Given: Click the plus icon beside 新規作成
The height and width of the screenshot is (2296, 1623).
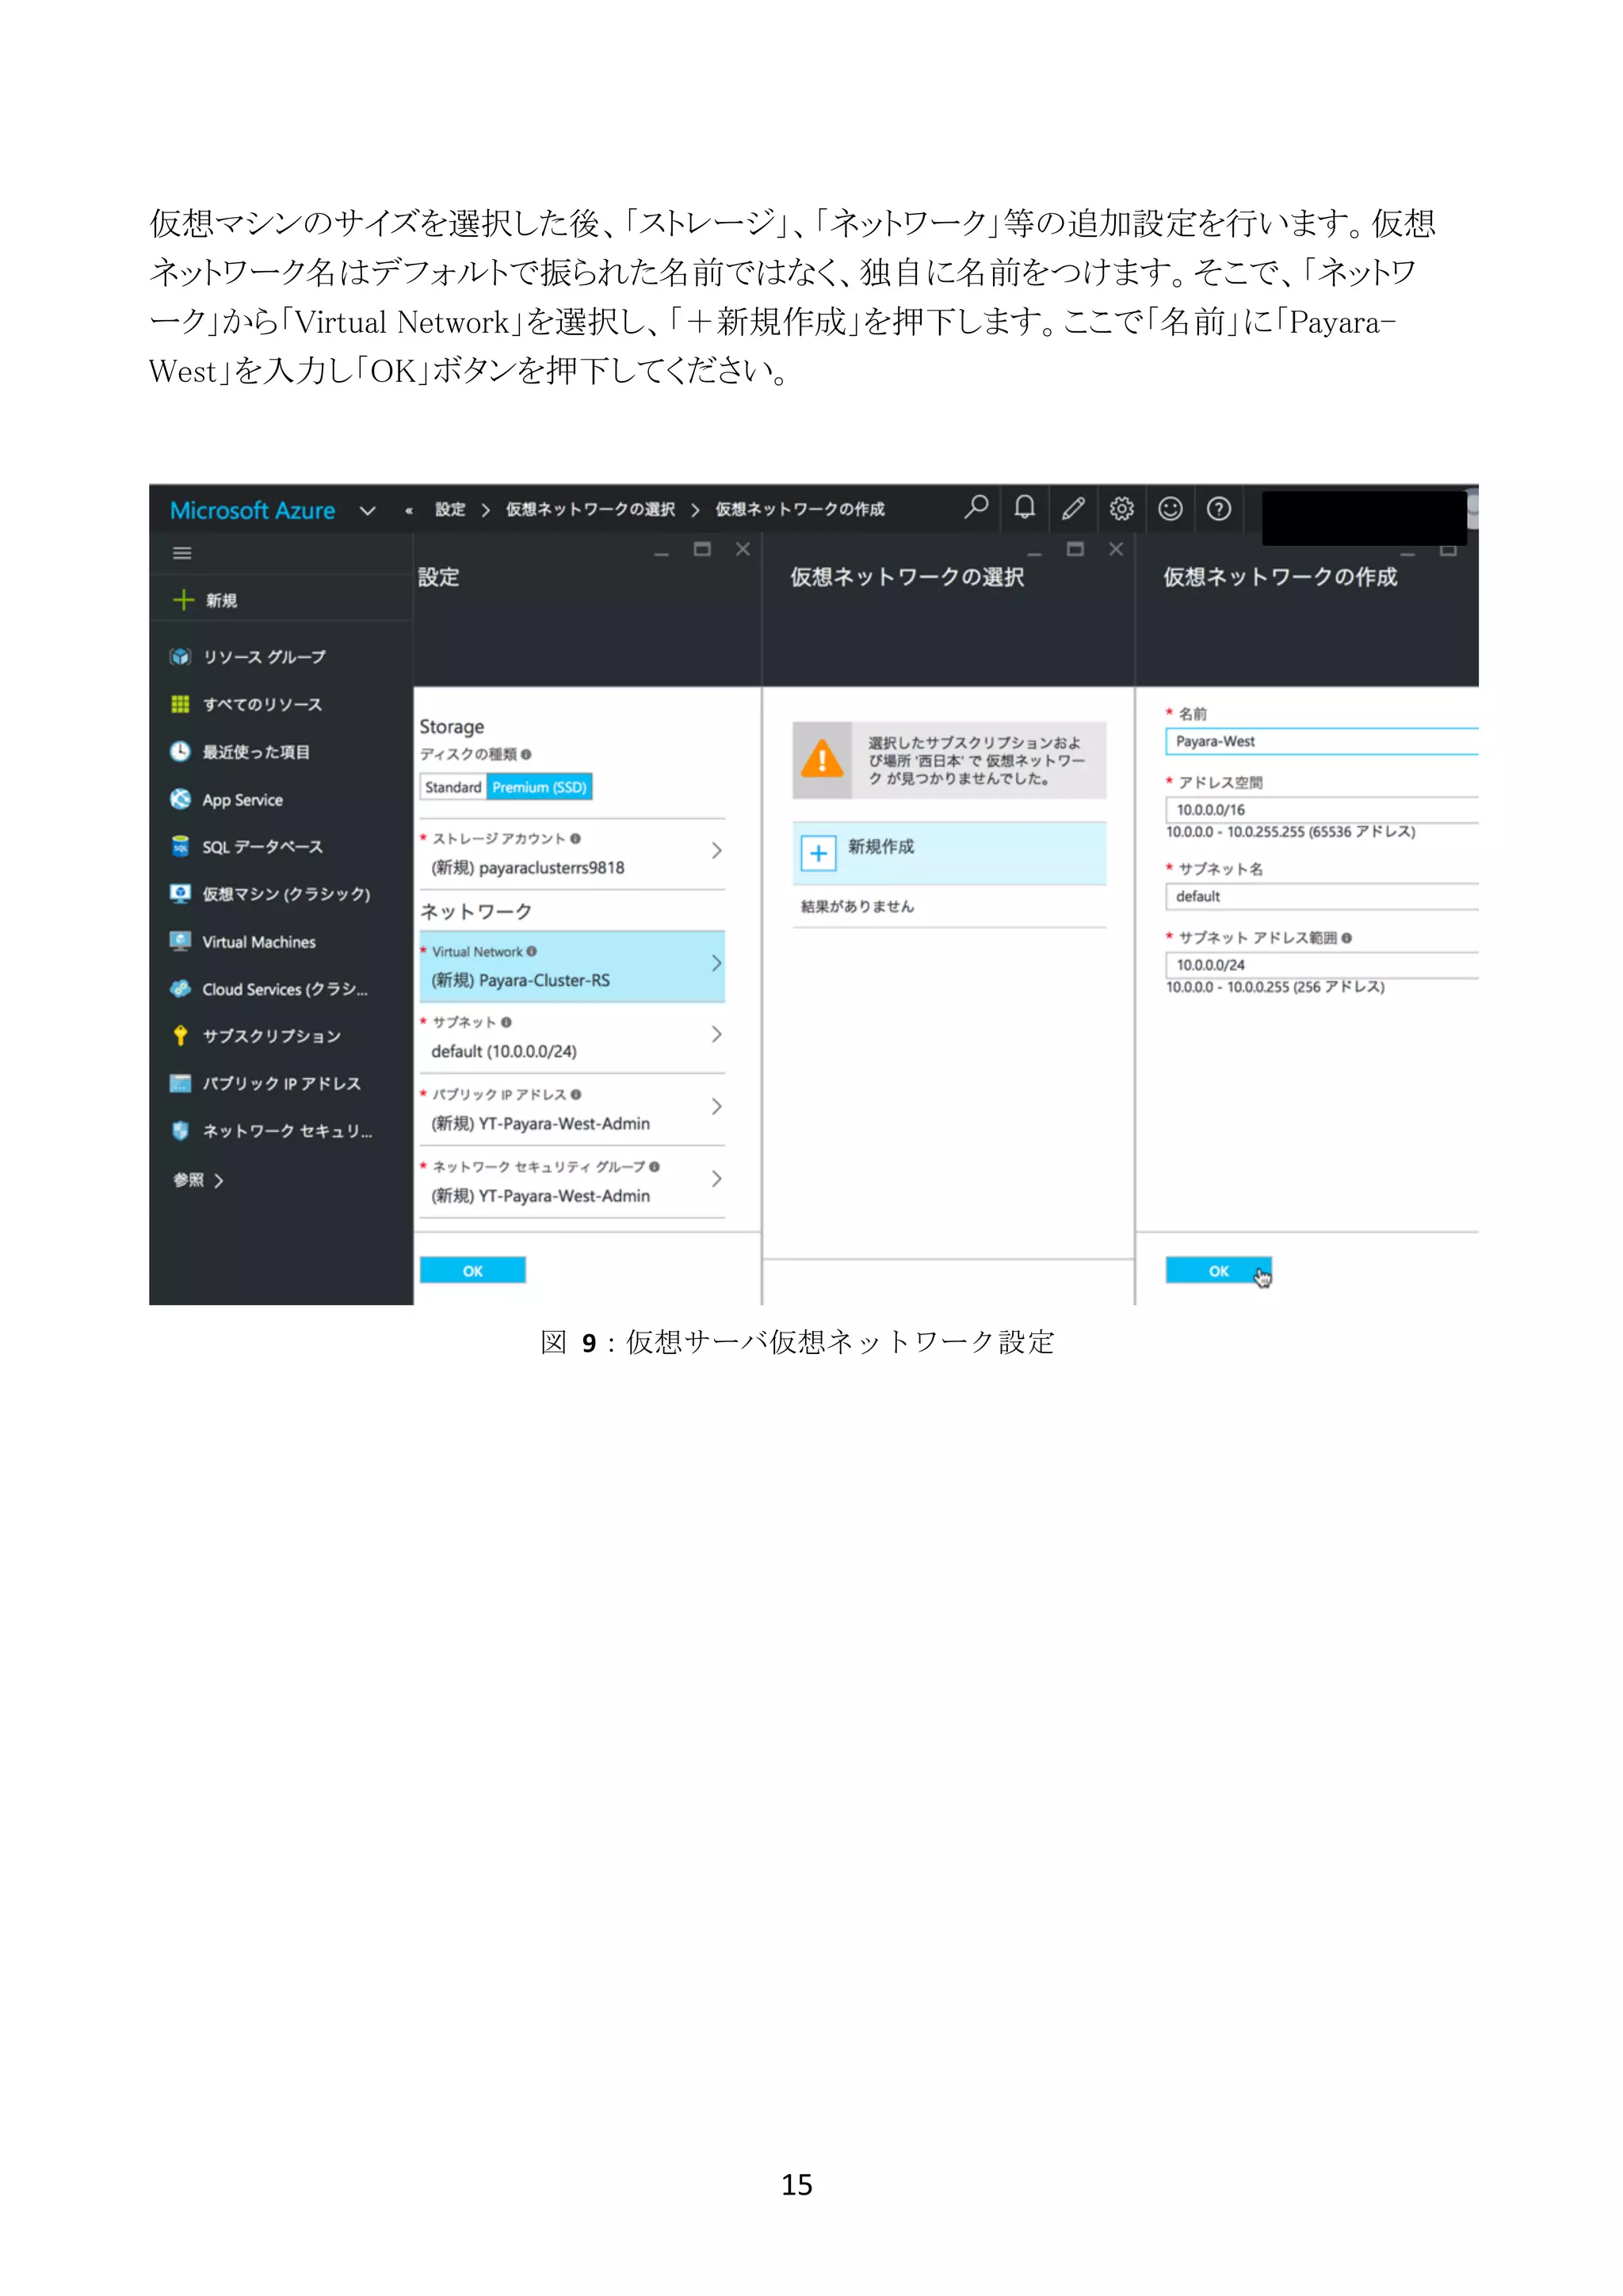Looking at the screenshot, I should click(x=818, y=853).
